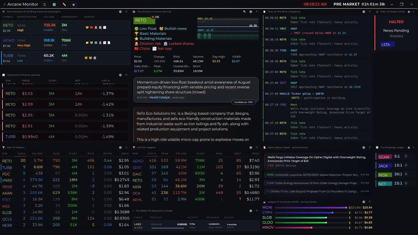Screen dimensions: 418x235
Task: Select RETO row in Frontline strength list
Action: (65, 27)
